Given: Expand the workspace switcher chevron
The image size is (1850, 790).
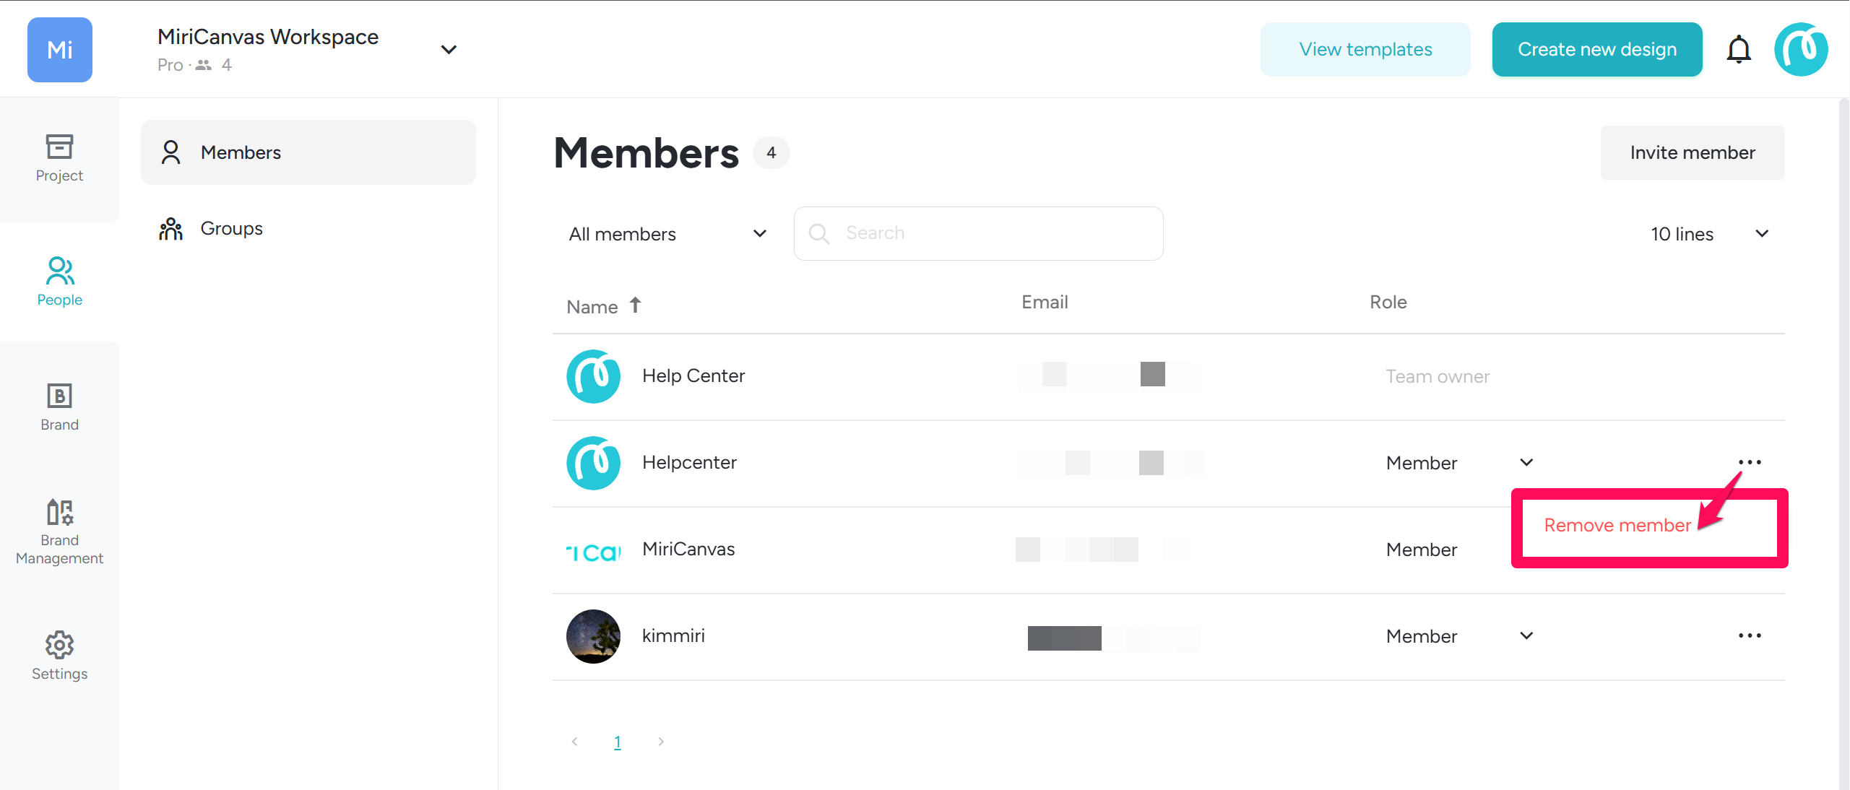Looking at the screenshot, I should [x=449, y=49].
